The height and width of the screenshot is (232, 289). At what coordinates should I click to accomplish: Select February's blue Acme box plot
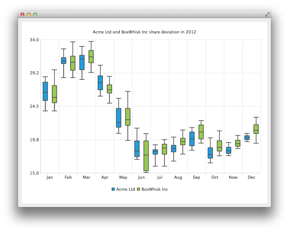pyautogui.click(x=64, y=61)
